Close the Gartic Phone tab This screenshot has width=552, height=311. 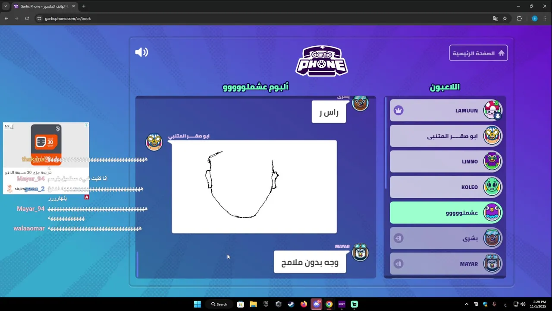pos(73,6)
